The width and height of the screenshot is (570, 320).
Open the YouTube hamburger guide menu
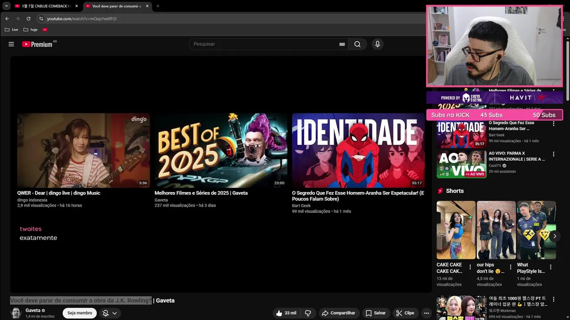pos(11,44)
